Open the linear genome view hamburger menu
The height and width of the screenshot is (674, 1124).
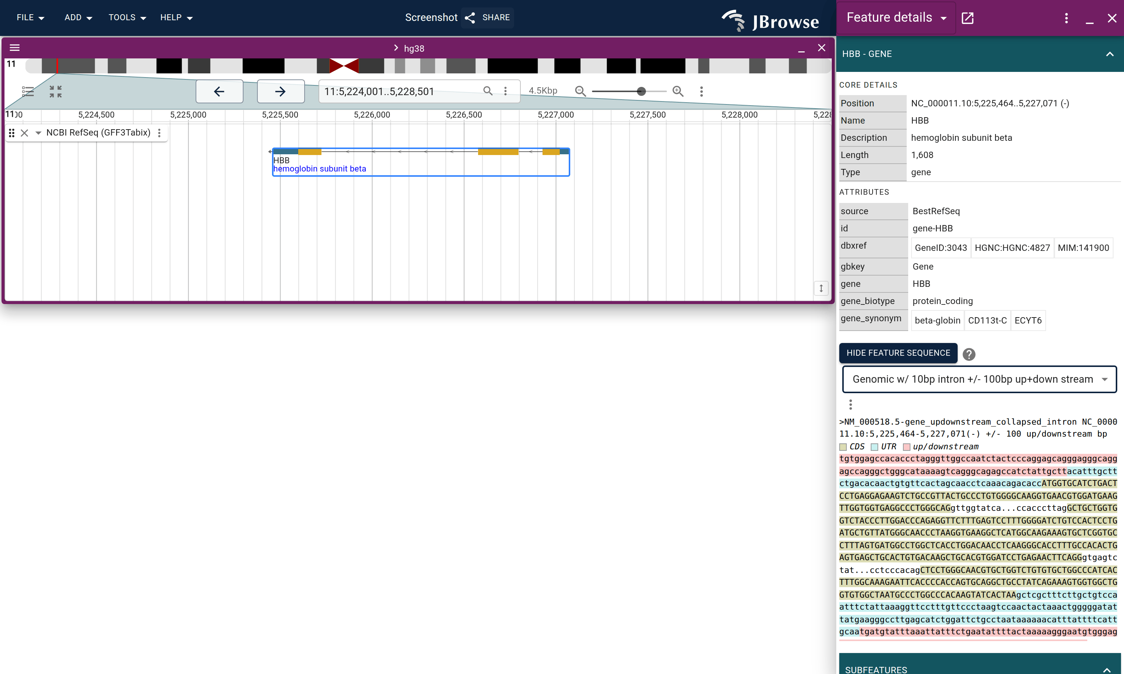point(15,48)
